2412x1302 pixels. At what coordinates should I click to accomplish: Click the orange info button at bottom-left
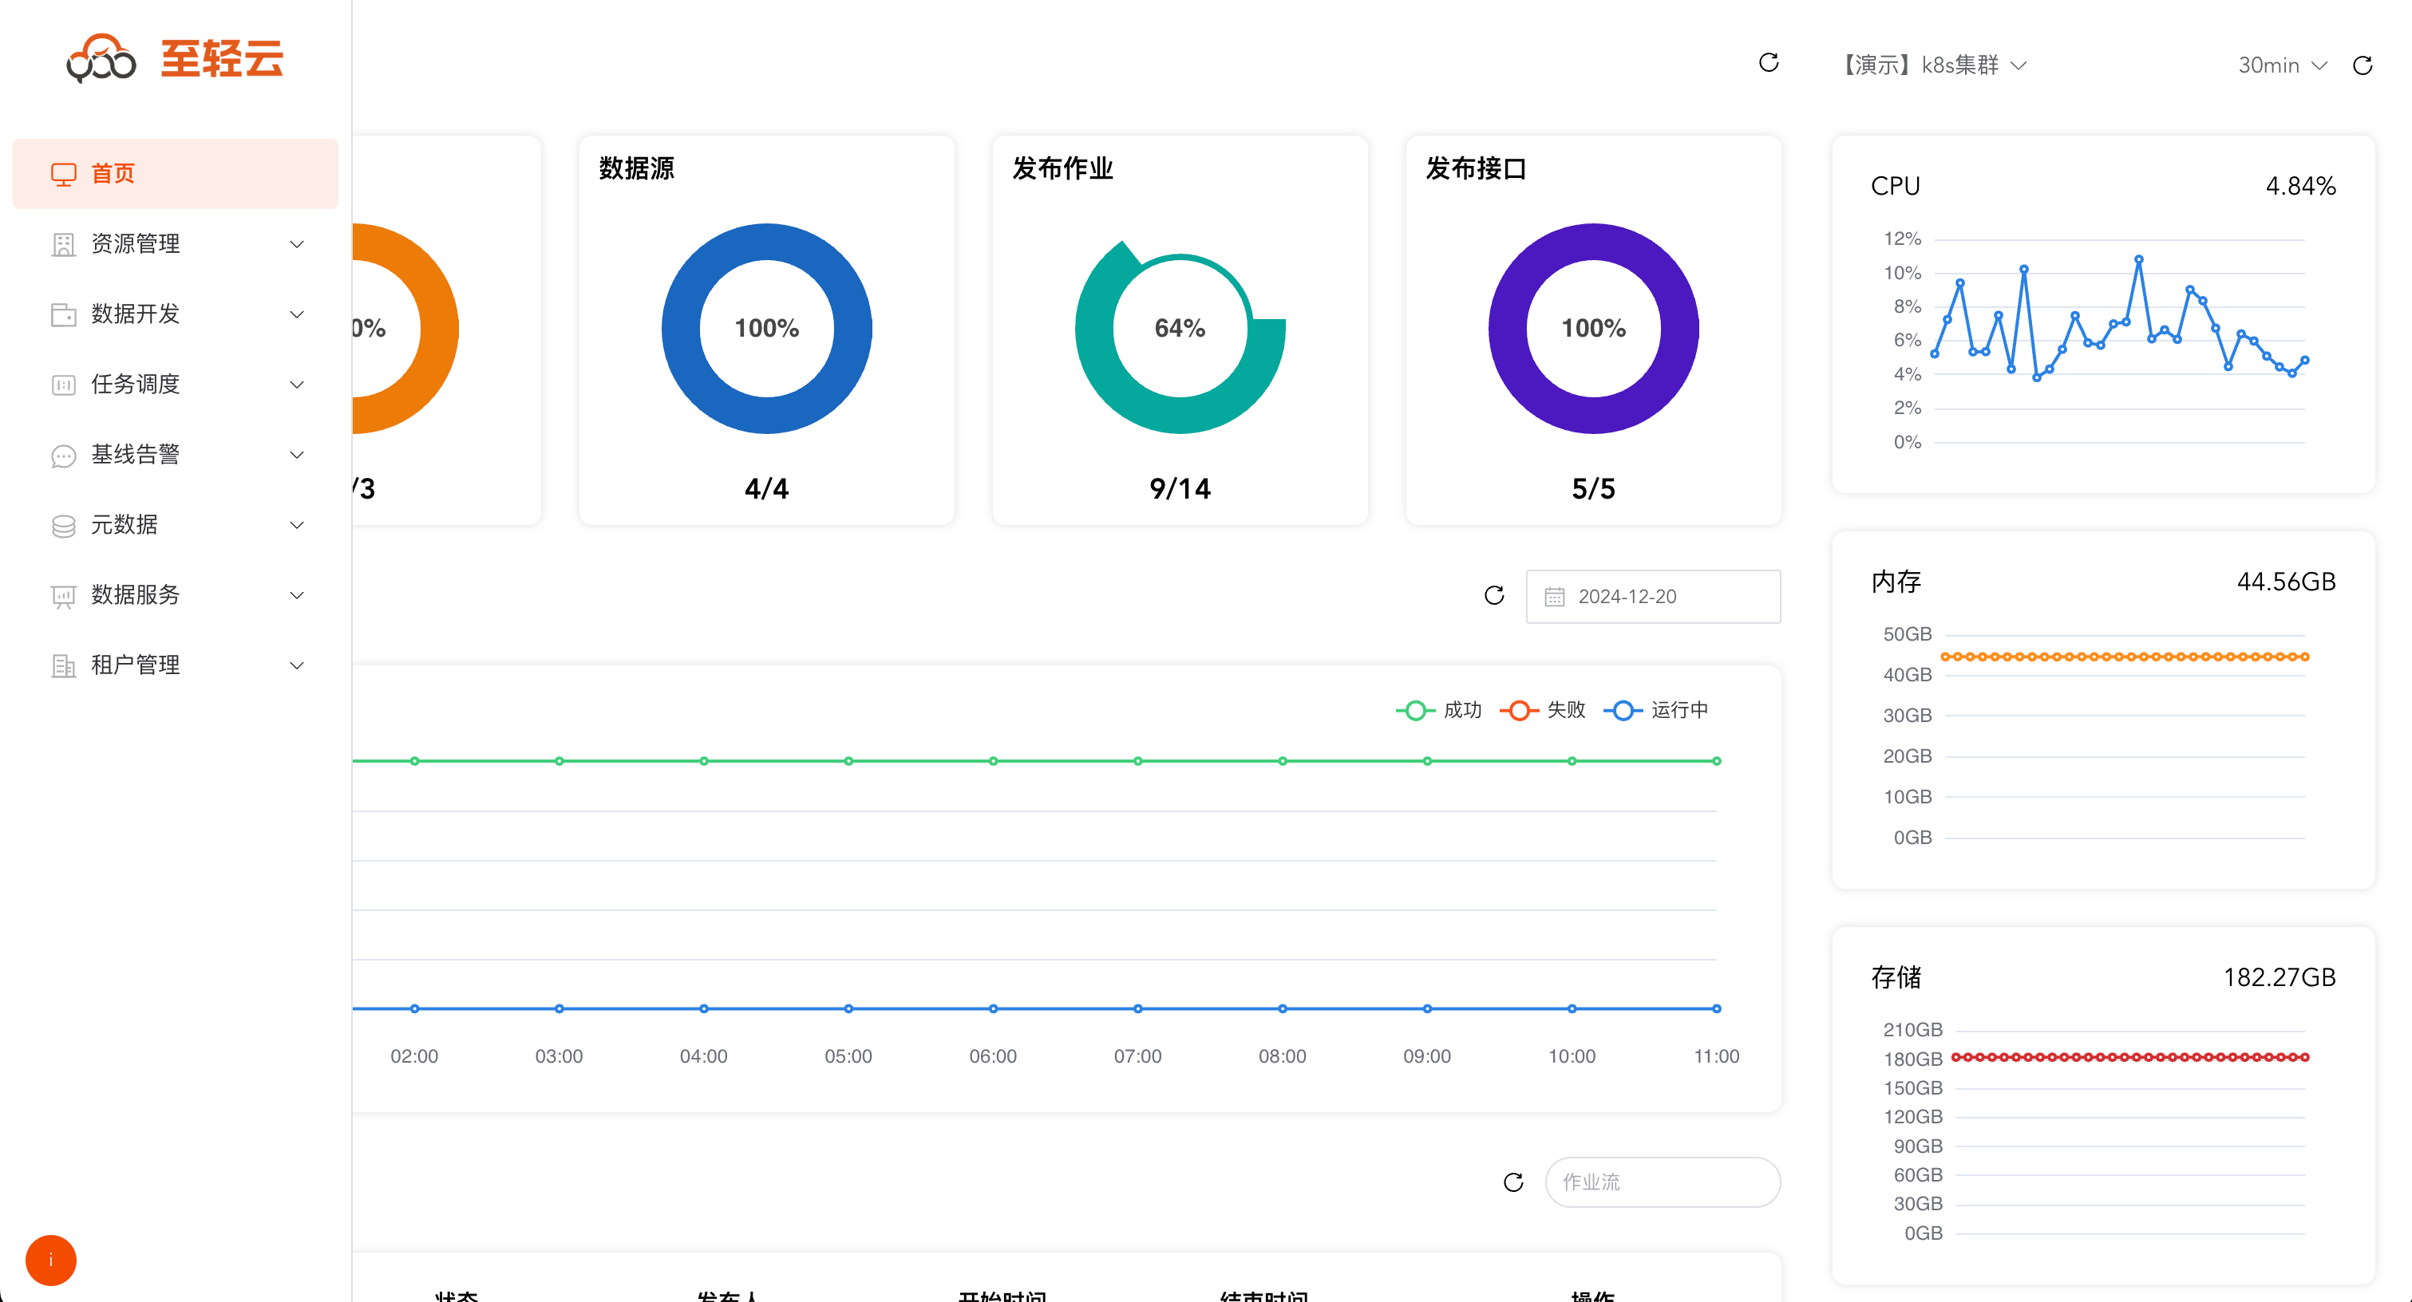coord(50,1260)
